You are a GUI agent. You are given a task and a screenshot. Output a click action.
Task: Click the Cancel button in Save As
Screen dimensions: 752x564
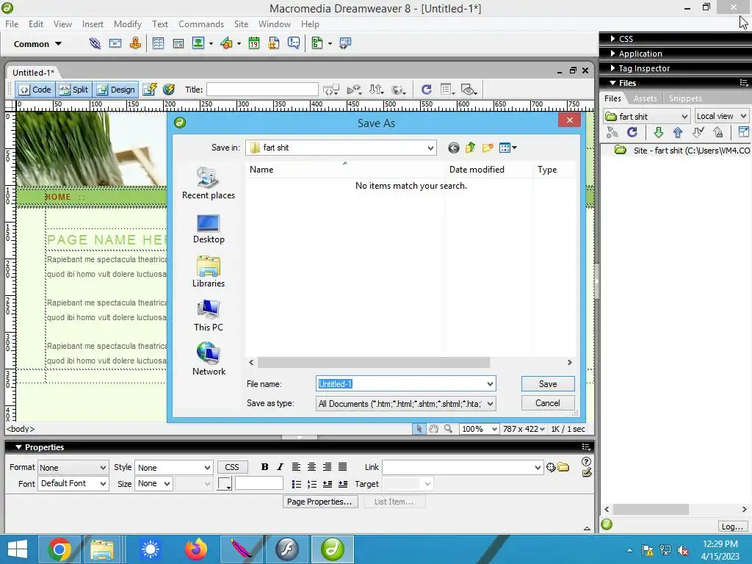click(548, 403)
